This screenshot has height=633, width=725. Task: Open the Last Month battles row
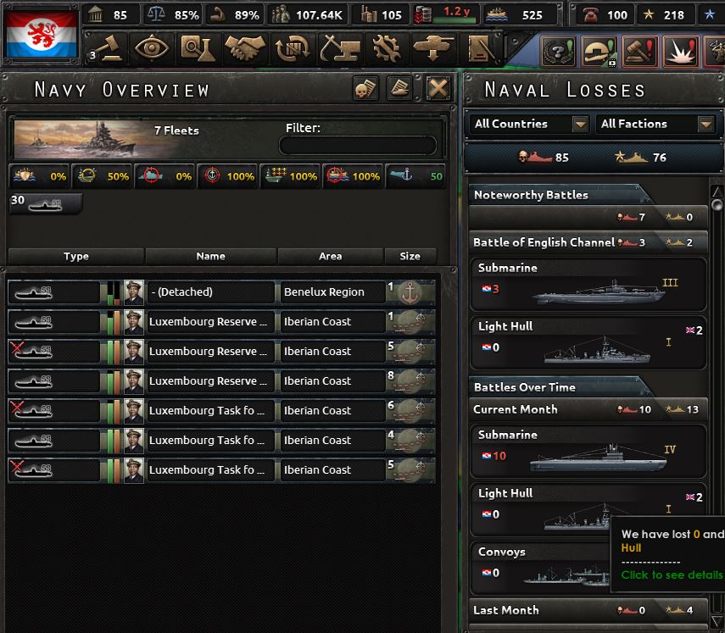tap(588, 610)
